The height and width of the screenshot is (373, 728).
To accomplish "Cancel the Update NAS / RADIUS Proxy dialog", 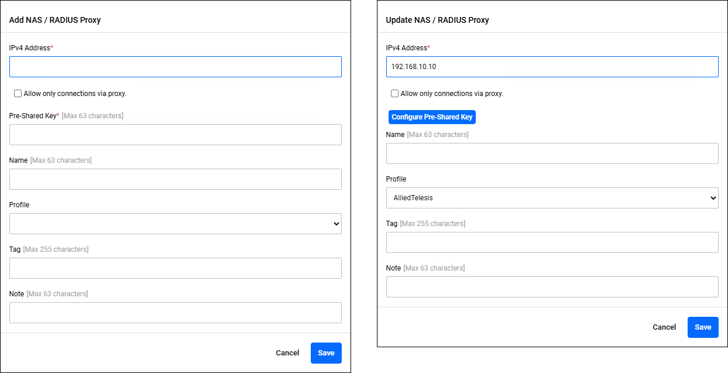I will 664,327.
